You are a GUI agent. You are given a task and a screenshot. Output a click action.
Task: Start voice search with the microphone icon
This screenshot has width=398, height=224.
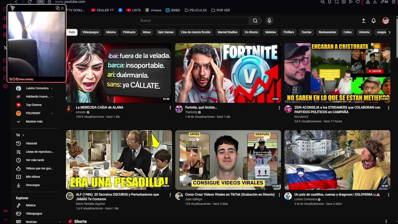[269, 21]
